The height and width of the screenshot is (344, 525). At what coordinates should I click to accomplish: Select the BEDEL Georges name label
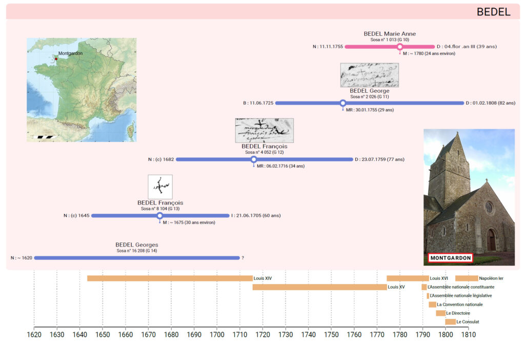136,245
